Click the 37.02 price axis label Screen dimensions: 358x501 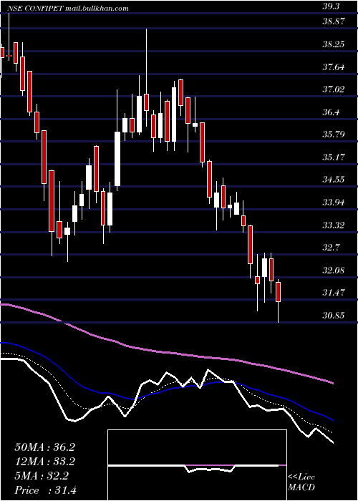[334, 89]
